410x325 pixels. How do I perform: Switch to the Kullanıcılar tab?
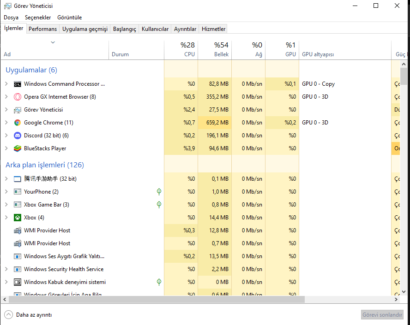155,29
